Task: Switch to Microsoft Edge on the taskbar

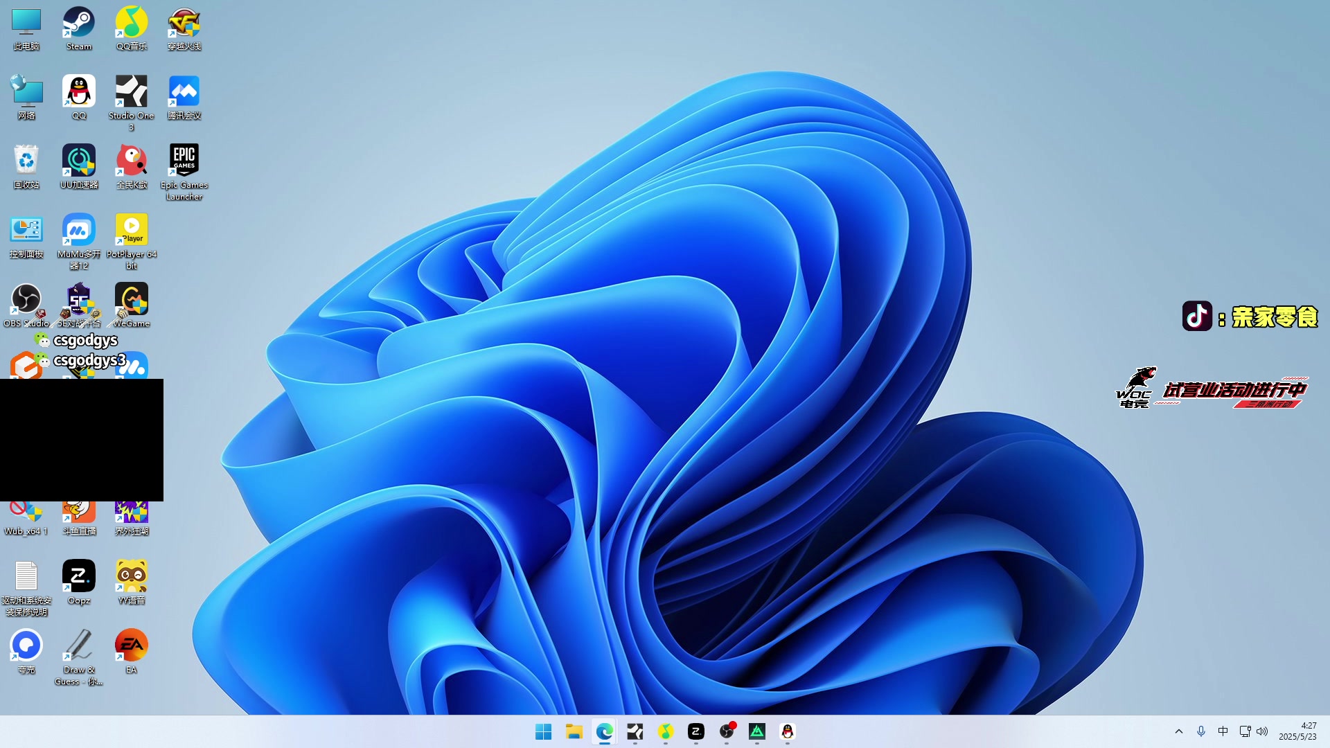Action: pos(605,731)
